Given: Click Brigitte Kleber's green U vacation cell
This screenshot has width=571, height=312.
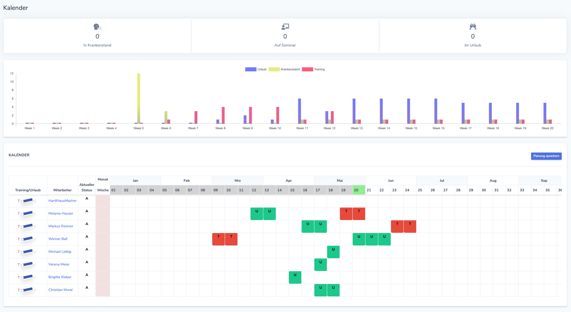Looking at the screenshot, I should [295, 277].
